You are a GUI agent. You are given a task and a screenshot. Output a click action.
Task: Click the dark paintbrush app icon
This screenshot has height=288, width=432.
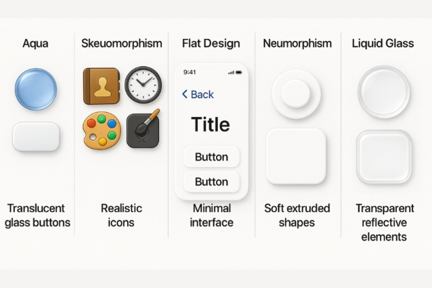143,130
